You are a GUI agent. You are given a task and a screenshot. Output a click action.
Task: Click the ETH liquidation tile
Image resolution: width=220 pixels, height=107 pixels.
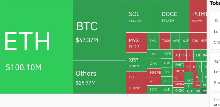pos(36,47)
